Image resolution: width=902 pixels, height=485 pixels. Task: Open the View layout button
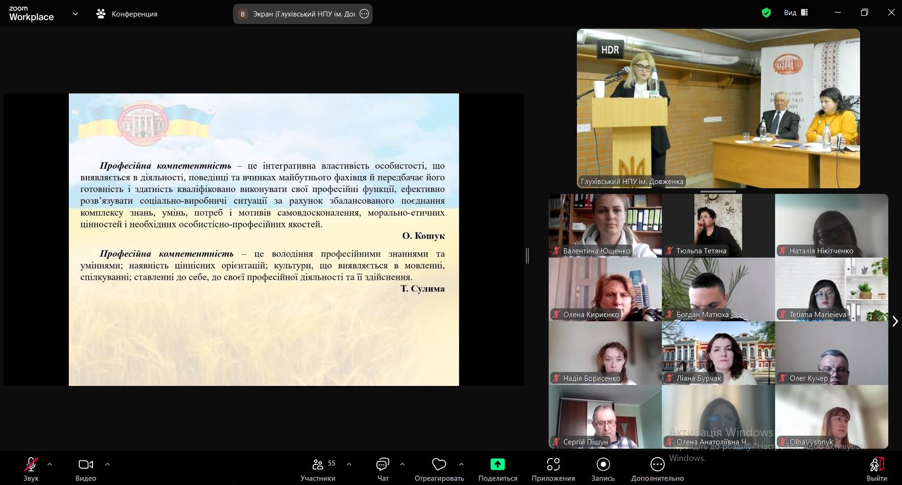click(796, 13)
